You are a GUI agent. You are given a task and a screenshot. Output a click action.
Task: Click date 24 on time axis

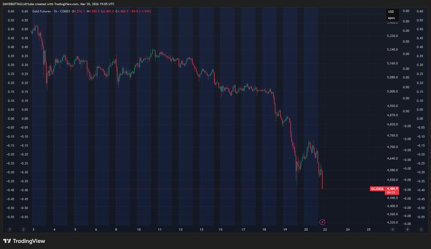348,230
